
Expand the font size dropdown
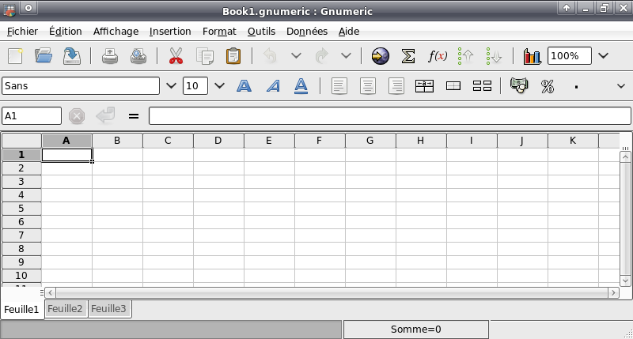point(219,86)
